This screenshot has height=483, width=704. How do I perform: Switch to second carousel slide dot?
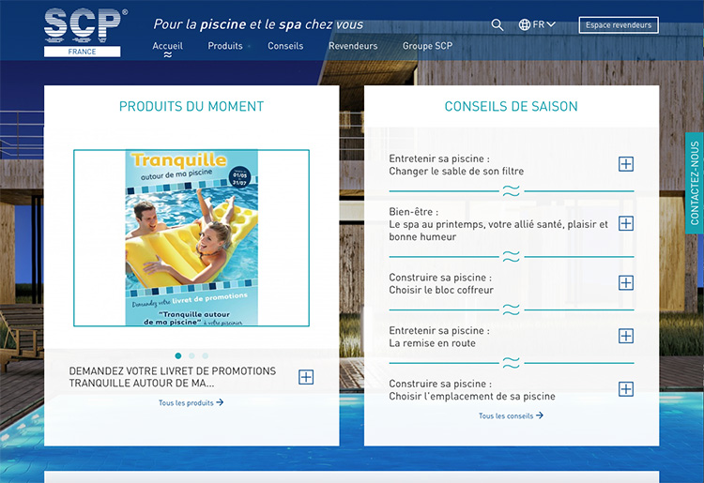coord(191,355)
